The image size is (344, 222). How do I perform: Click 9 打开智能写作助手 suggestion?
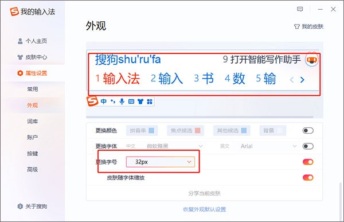(262, 60)
